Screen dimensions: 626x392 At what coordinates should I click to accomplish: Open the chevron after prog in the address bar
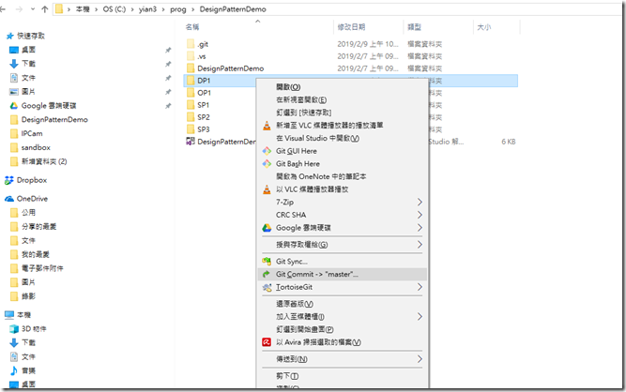click(x=192, y=9)
